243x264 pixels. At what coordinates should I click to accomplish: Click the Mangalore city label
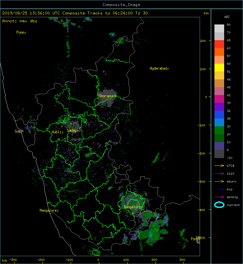(x=48, y=210)
